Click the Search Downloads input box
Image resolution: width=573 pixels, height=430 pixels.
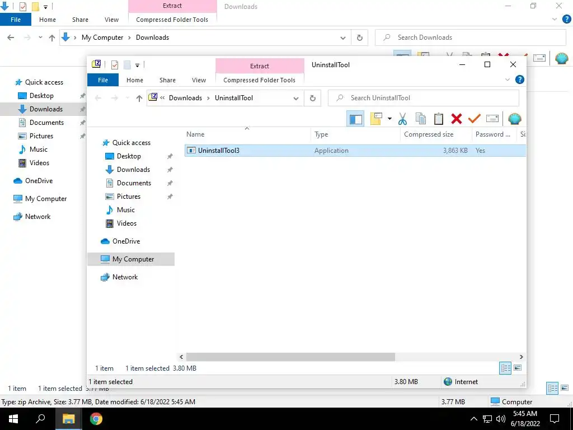(471, 38)
